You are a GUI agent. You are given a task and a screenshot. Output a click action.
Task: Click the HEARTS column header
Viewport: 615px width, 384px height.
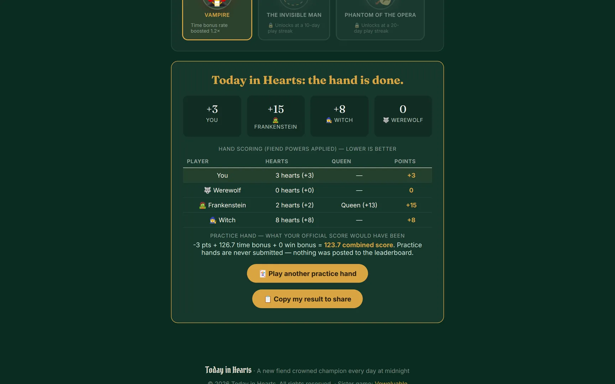277,161
